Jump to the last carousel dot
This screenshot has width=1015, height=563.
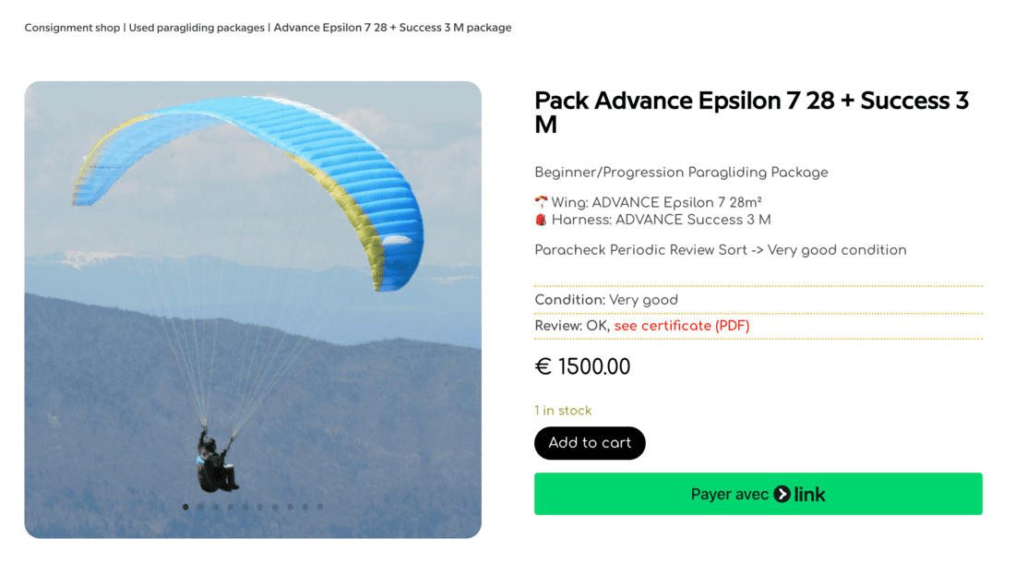tap(320, 507)
